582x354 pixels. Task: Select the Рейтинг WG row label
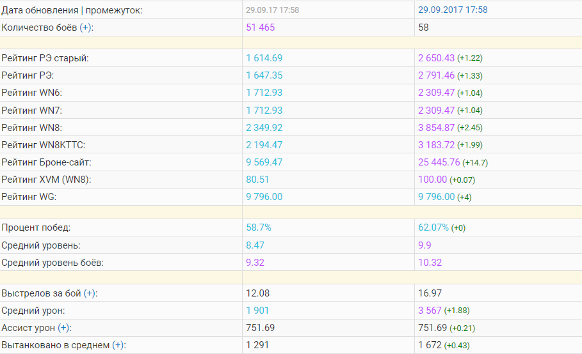pos(29,197)
